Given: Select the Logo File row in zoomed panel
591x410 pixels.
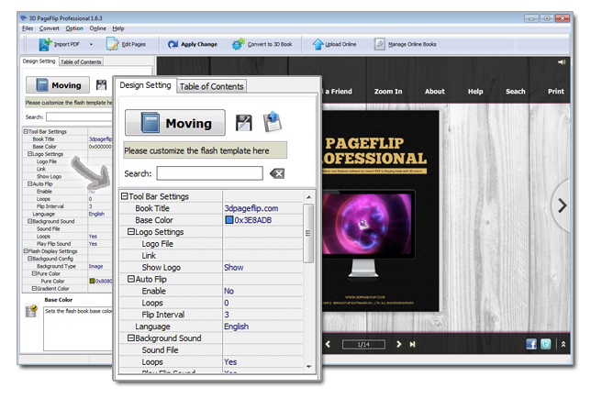Looking at the screenshot, I should point(211,244).
